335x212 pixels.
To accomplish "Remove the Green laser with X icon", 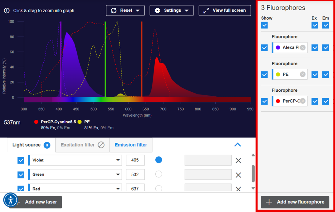I will point(238,175).
